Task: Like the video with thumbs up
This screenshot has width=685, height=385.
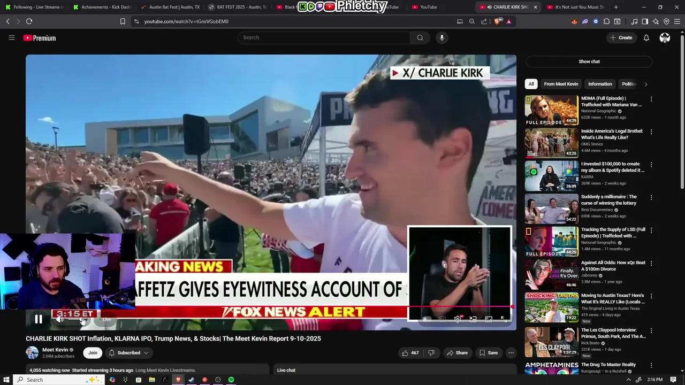Action: tap(410, 353)
